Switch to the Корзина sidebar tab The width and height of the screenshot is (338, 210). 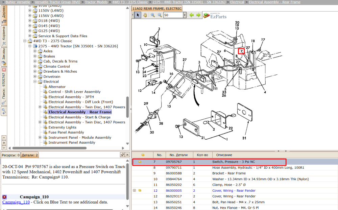point(4,36)
